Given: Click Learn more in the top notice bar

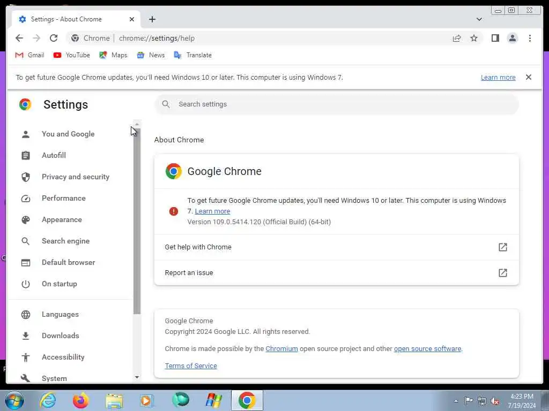Looking at the screenshot, I should click(498, 78).
